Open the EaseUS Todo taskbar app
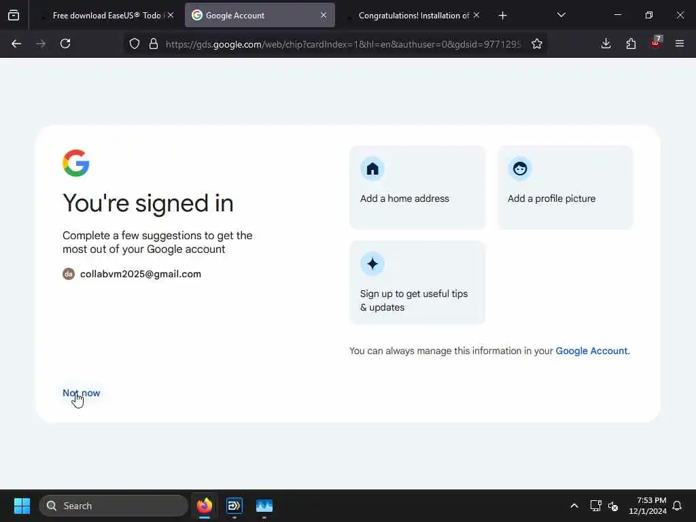Viewport: 696px width, 522px height. click(x=234, y=506)
